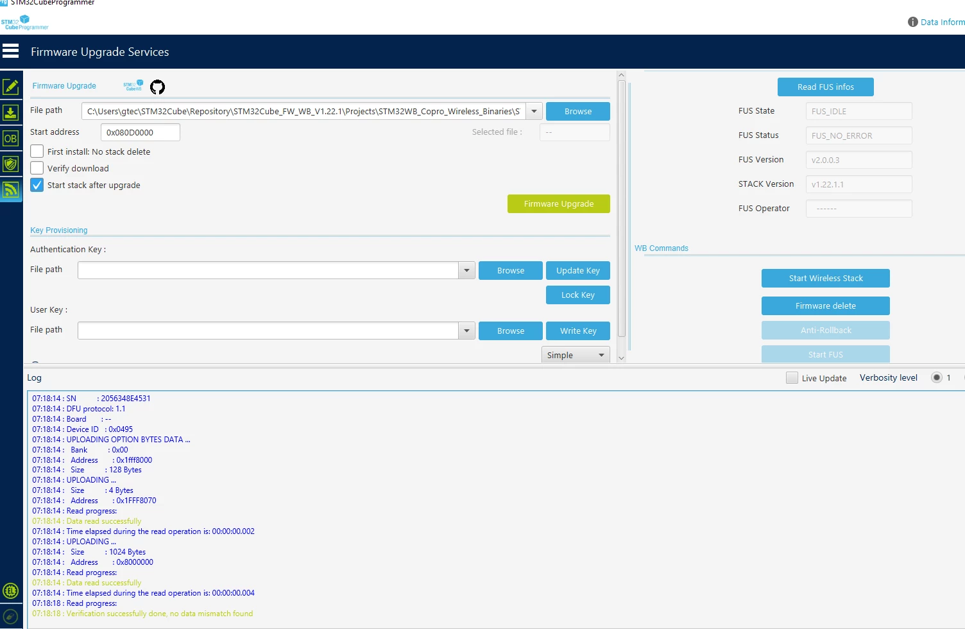This screenshot has height=629, width=965.
Task: Click log line 'Size : 128 Bytes'
Action: tap(87, 470)
